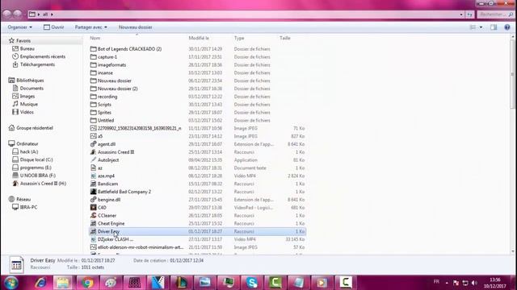The image size is (517, 290).
Task: Select the Bandicam shortcut icon
Action: pyautogui.click(x=94, y=184)
